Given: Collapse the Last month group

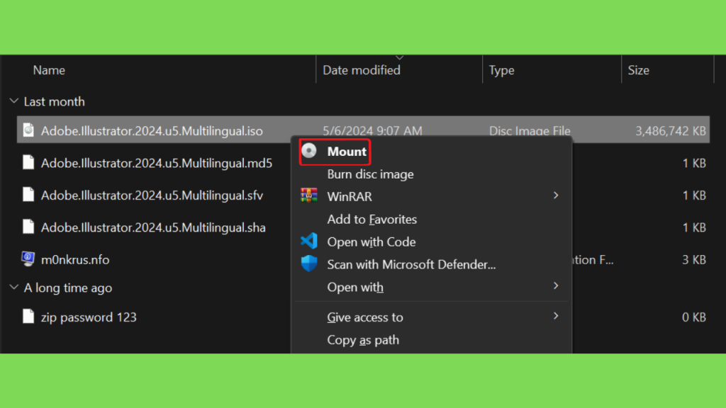Looking at the screenshot, I should pyautogui.click(x=14, y=101).
